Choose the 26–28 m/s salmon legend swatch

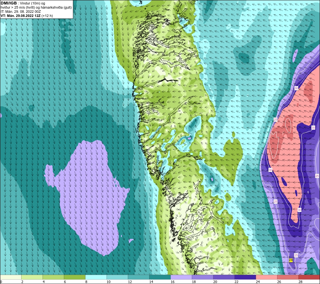tap(288, 277)
